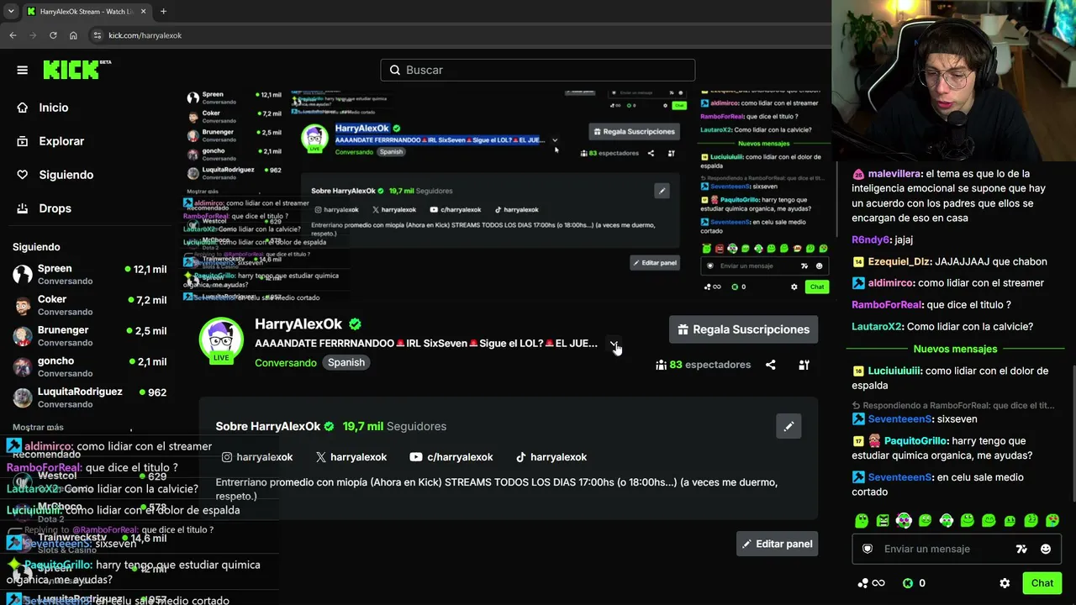The image size is (1076, 605).
Task: Open goncho's channel in Siguiendo list
Action: point(90,367)
